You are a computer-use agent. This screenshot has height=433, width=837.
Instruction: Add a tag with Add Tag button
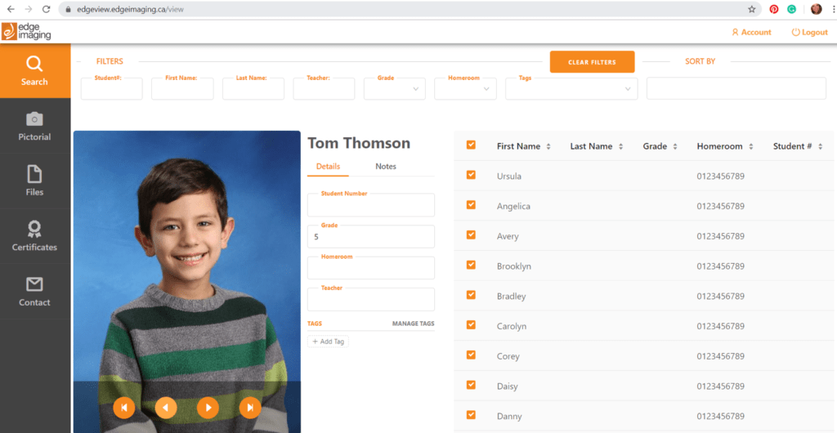328,341
